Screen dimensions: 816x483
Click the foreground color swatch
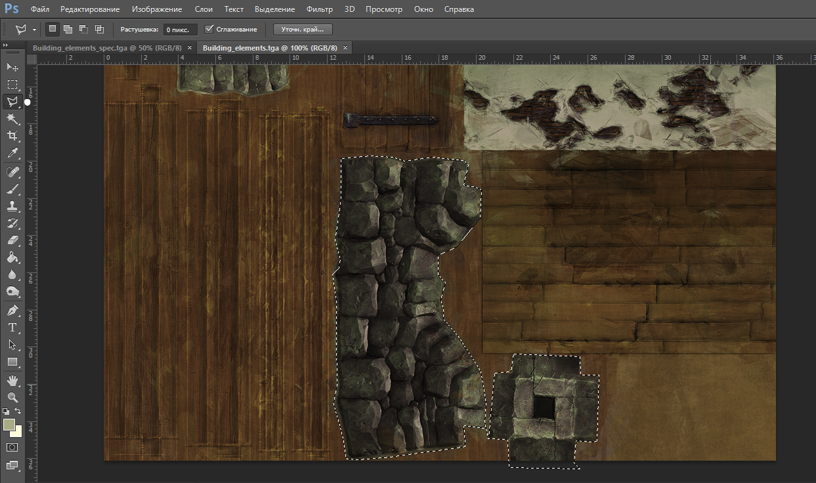tap(9, 425)
